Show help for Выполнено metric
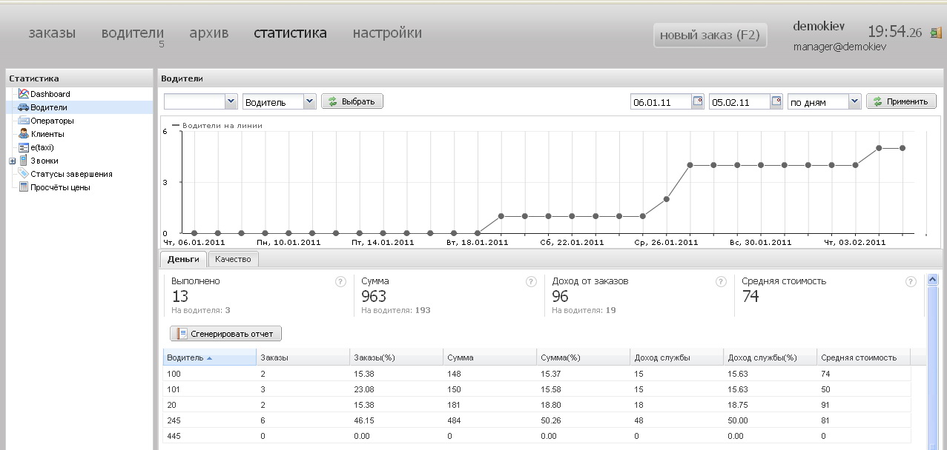Viewport: 947px width, 450px height. point(341,281)
